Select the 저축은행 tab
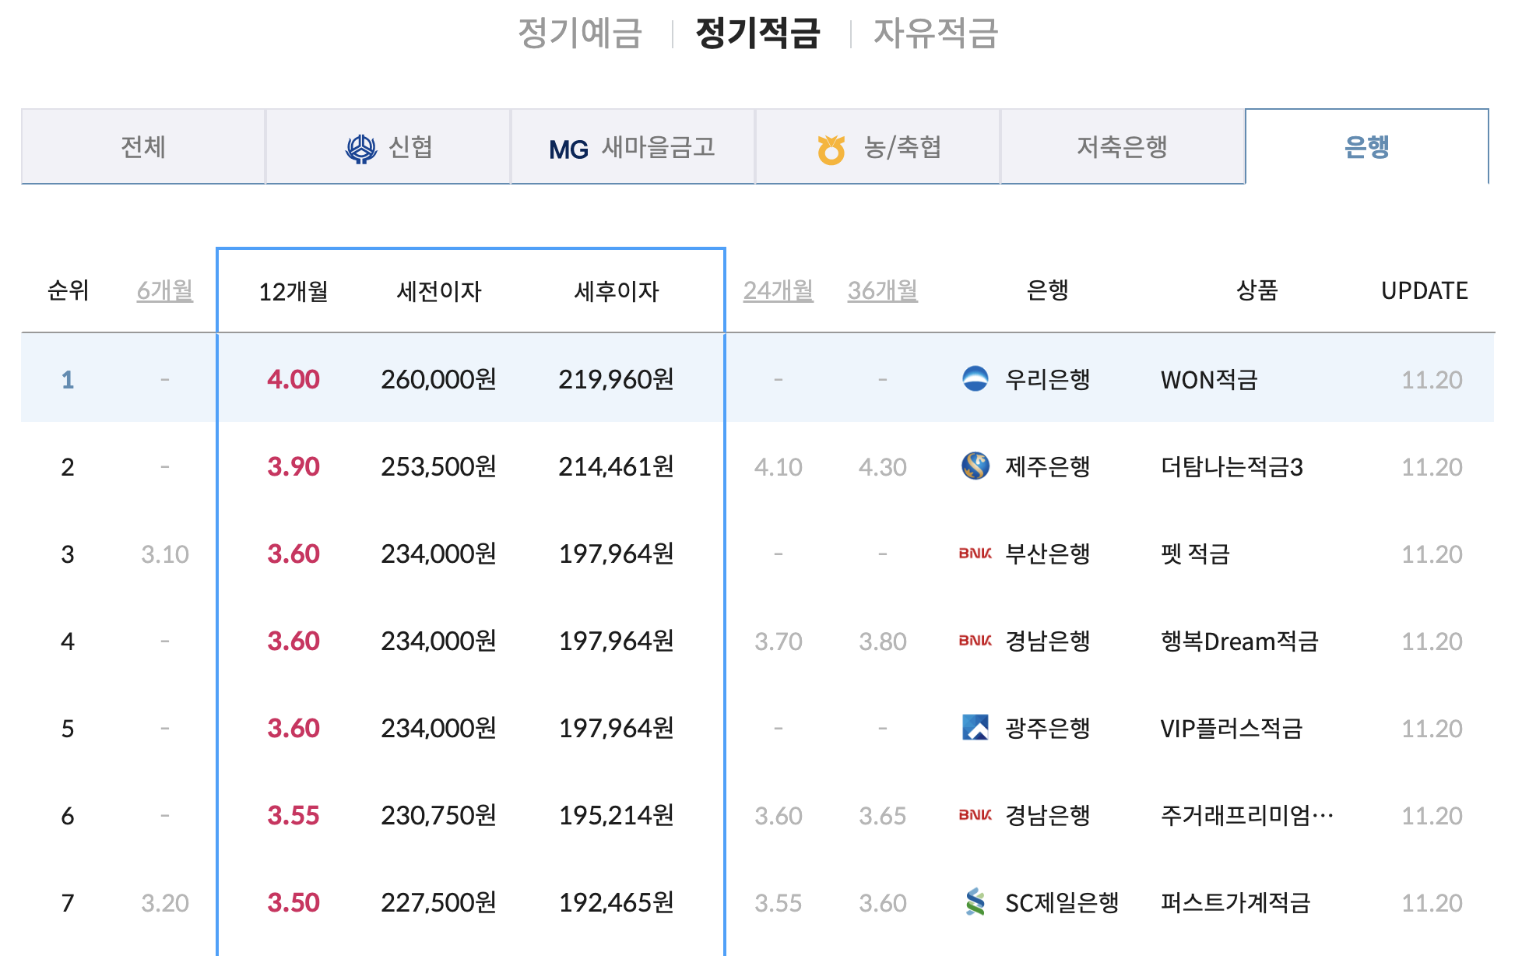 [1122, 147]
